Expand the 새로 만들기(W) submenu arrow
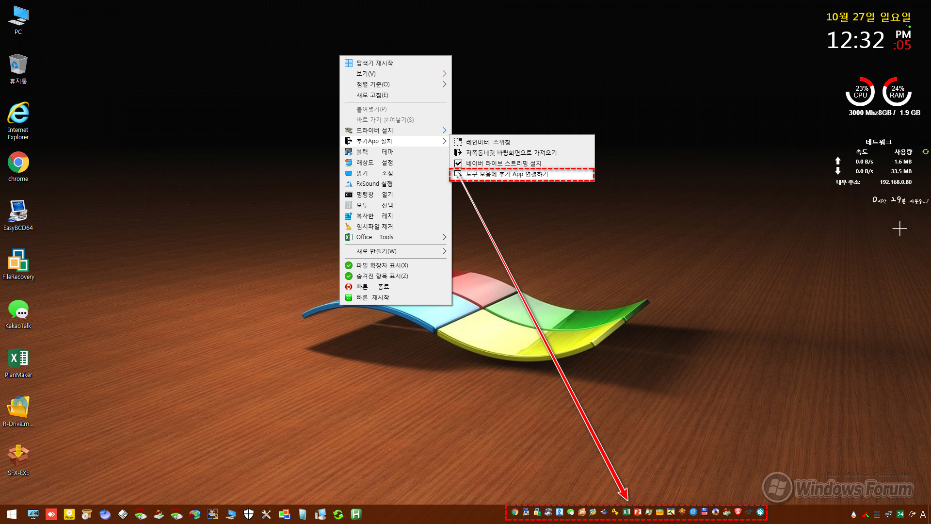Image resolution: width=931 pixels, height=524 pixels. 444,251
